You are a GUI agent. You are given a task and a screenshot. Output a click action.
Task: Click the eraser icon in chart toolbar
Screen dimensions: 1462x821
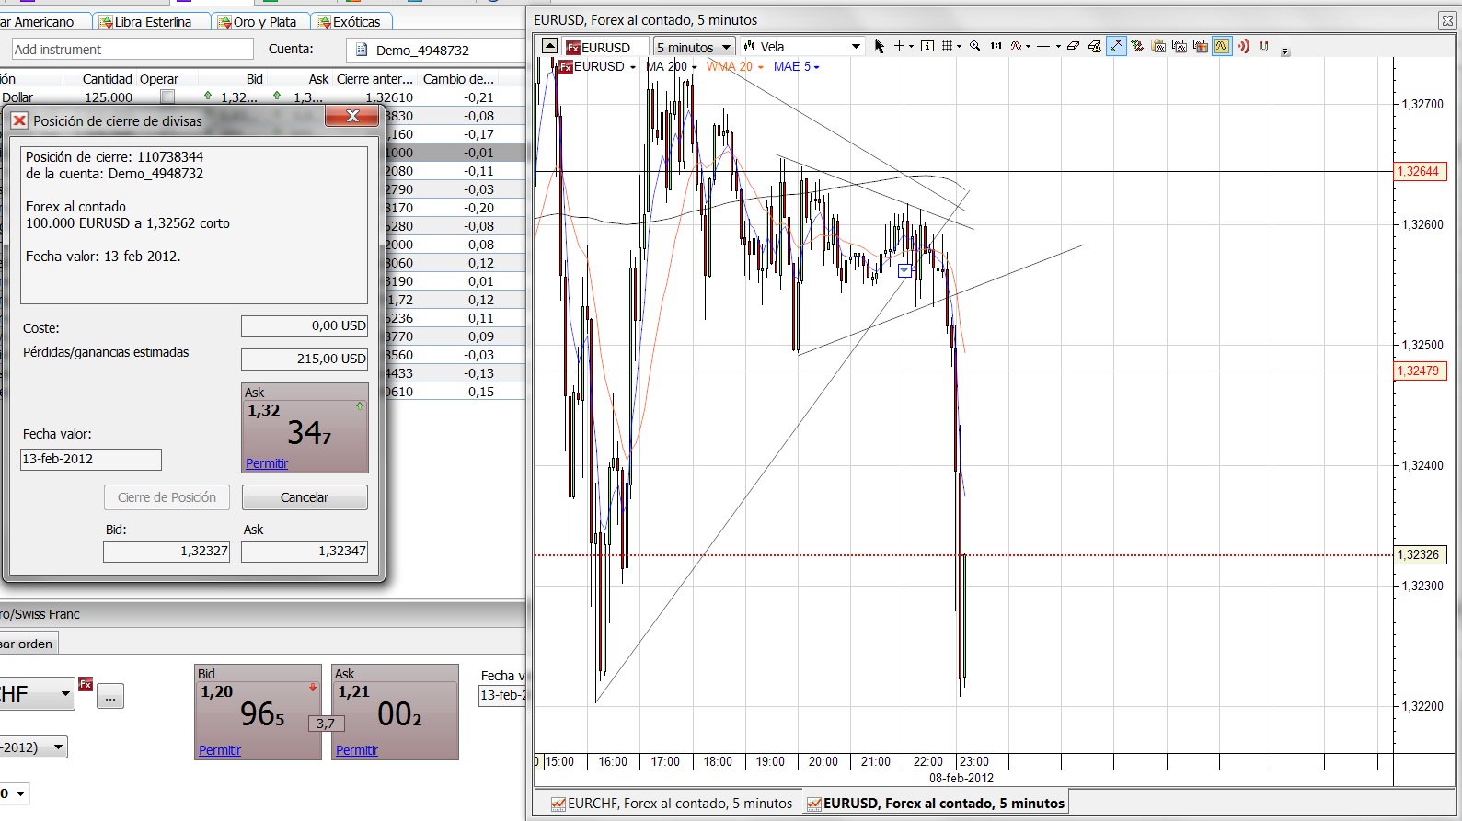[x=1073, y=46]
